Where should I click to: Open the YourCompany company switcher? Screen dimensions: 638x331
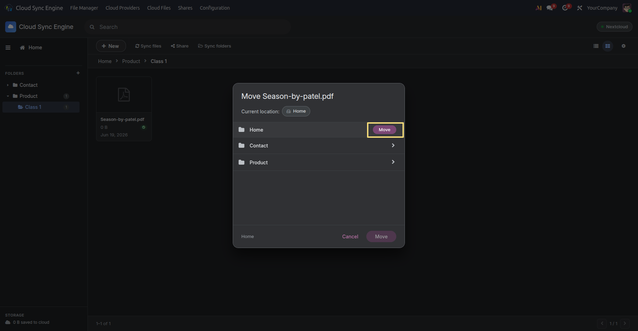[602, 8]
